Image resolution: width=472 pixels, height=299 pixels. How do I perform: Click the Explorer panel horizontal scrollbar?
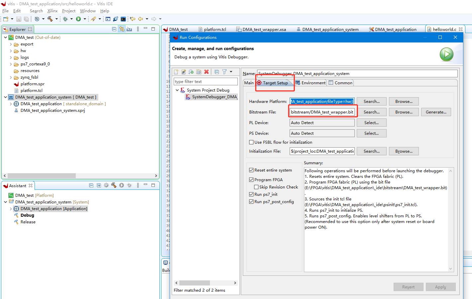click(x=42, y=176)
